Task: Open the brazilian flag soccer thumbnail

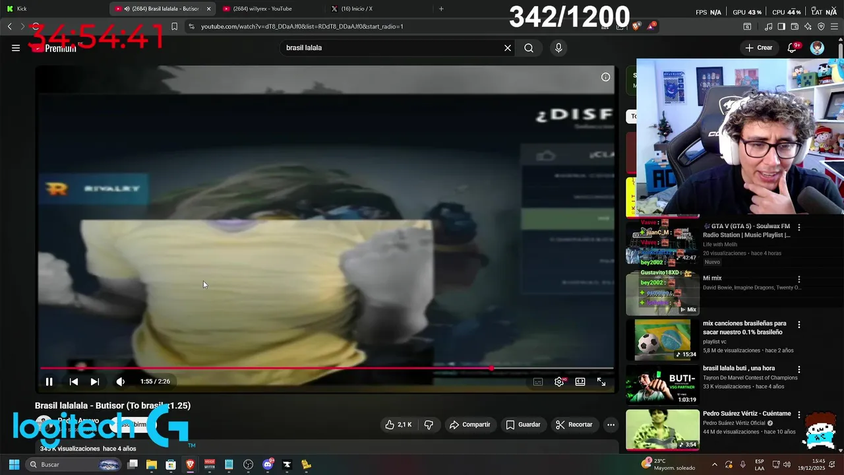Action: click(x=662, y=340)
